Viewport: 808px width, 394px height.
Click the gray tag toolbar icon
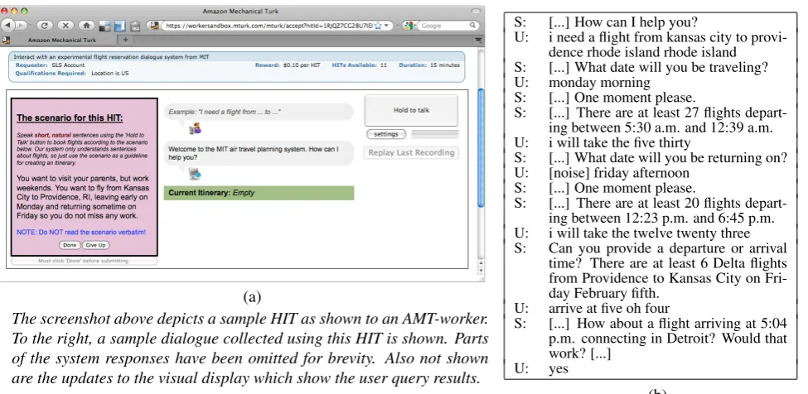point(135,26)
